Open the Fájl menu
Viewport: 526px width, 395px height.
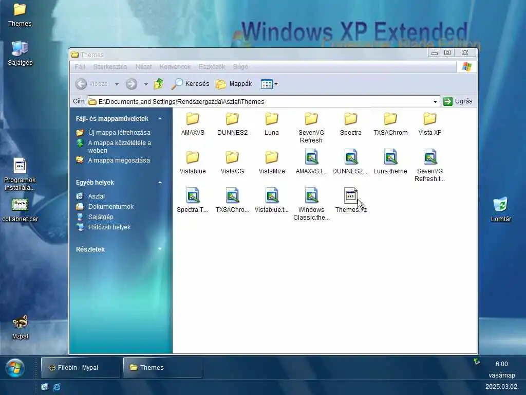(80, 67)
